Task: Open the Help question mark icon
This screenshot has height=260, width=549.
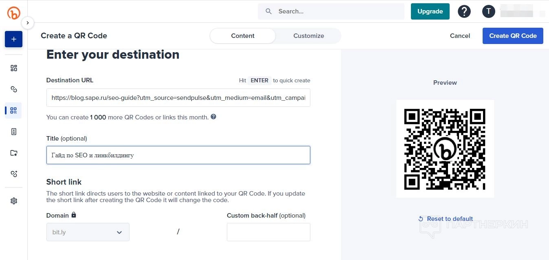Action: [x=464, y=11]
